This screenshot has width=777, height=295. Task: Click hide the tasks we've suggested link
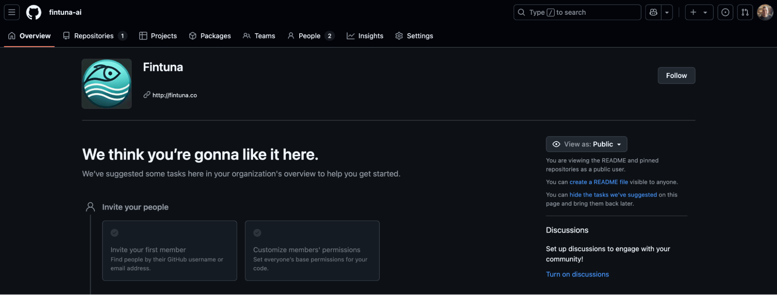613,195
